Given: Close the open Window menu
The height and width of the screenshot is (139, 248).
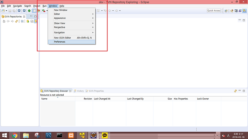Looking at the screenshot, I should (53, 6).
